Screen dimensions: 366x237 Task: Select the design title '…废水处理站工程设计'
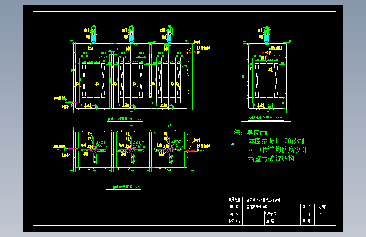[263, 200]
